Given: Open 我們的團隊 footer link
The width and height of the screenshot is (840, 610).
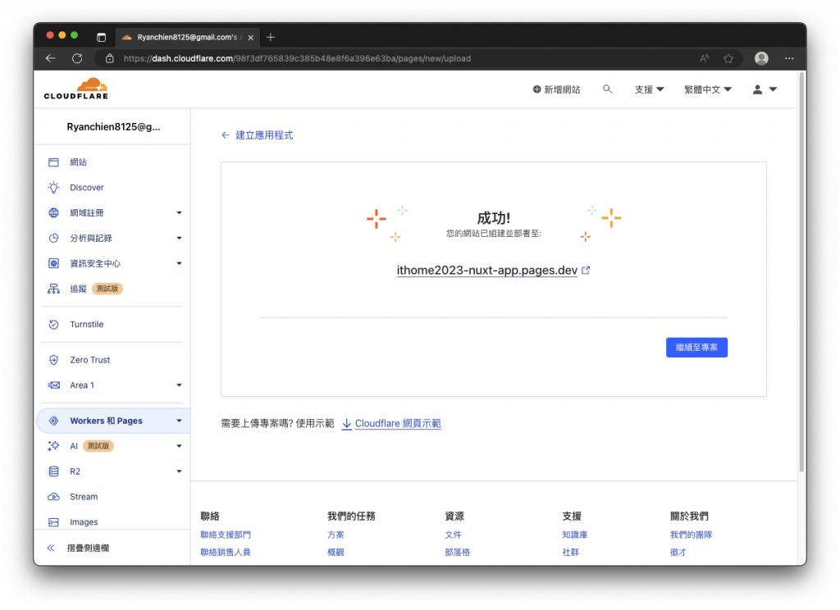Looking at the screenshot, I should click(691, 535).
